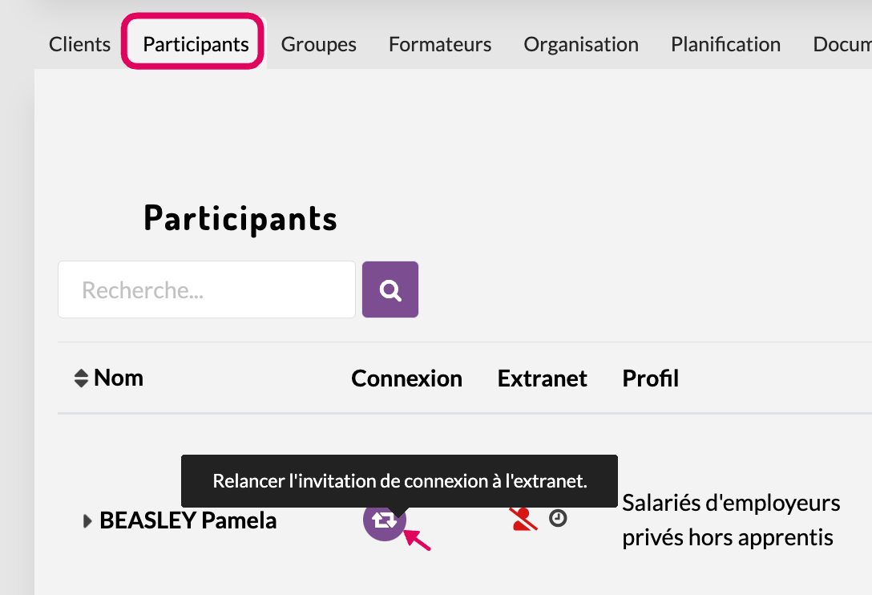Viewport: 872px width, 595px height.
Task: Open the Organisation tab
Action: tap(581, 44)
